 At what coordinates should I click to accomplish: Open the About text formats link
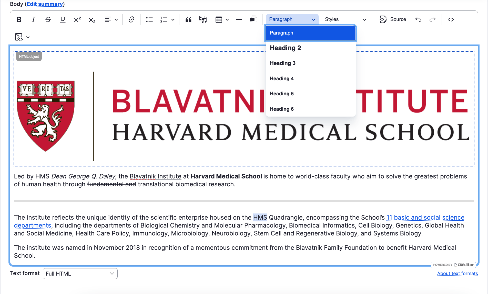click(x=457, y=274)
